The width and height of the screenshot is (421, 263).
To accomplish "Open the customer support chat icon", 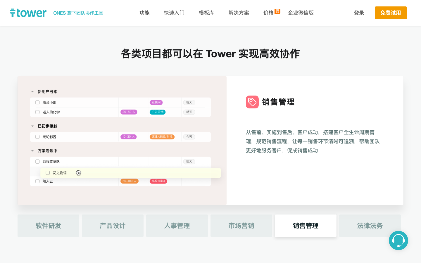I will click(x=398, y=240).
